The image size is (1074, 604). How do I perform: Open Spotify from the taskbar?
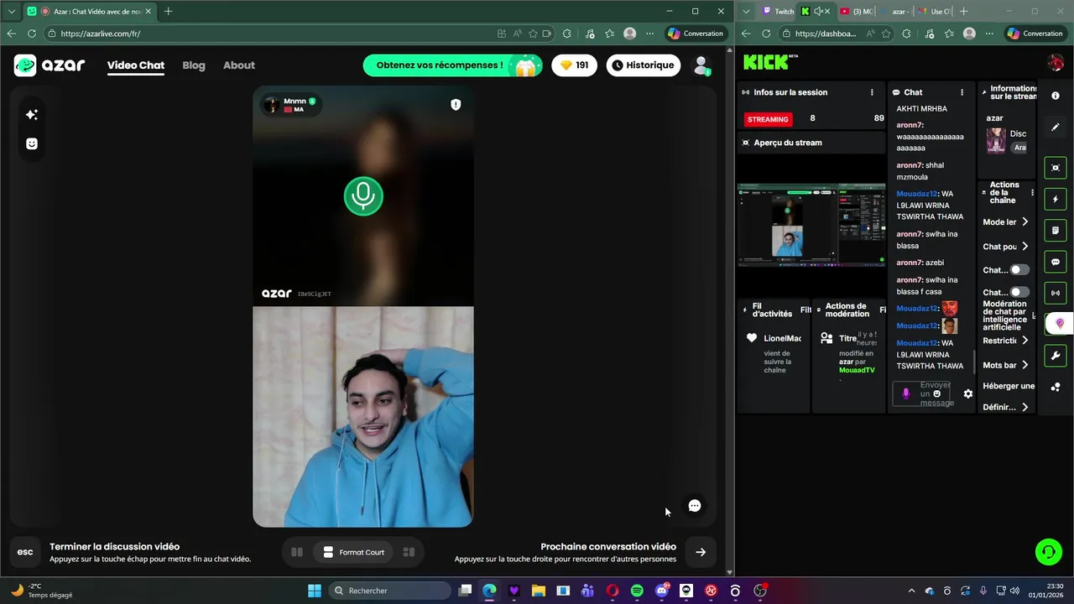click(637, 591)
